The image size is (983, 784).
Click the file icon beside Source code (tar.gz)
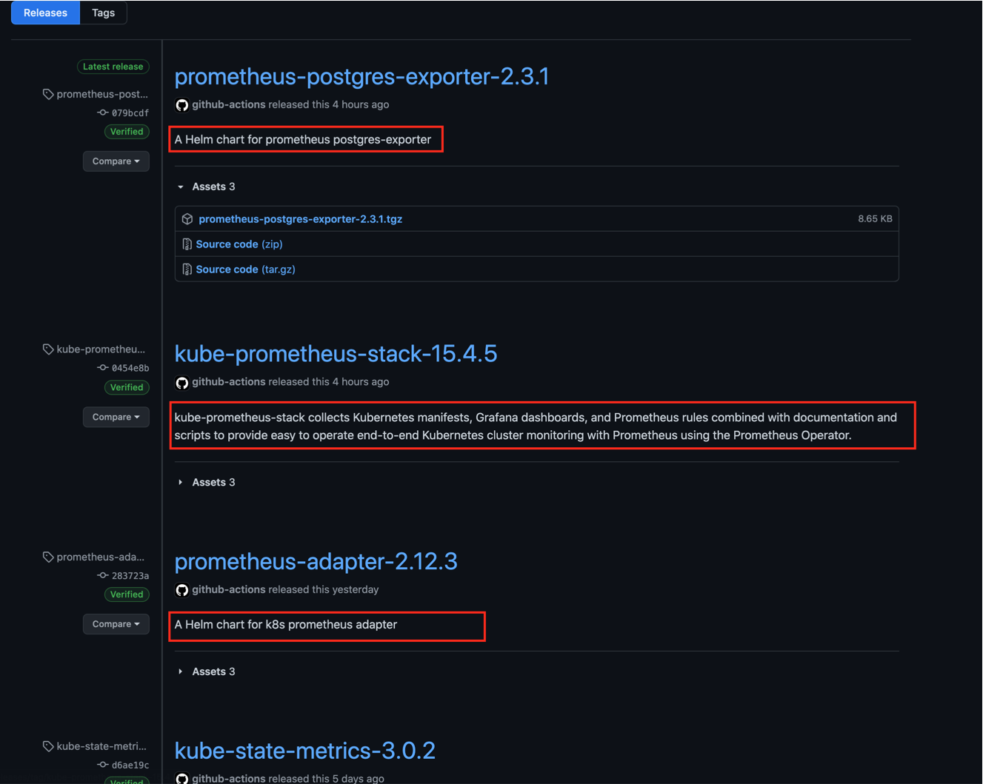[187, 269]
